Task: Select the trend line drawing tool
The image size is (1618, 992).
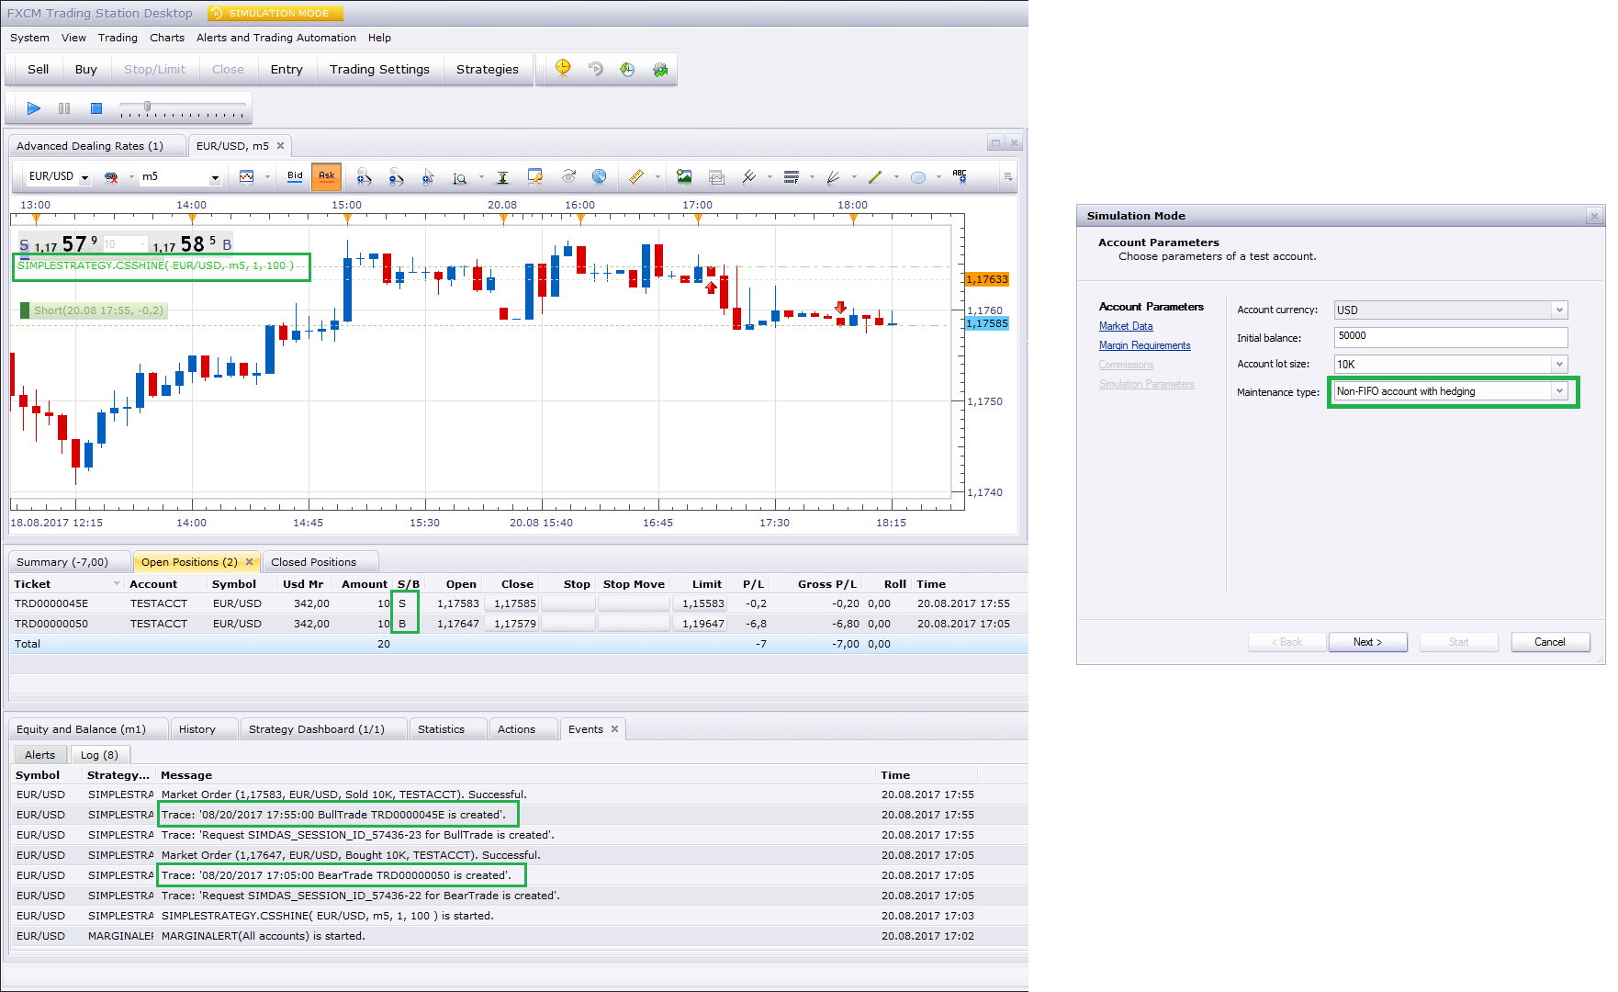Action: 875,176
